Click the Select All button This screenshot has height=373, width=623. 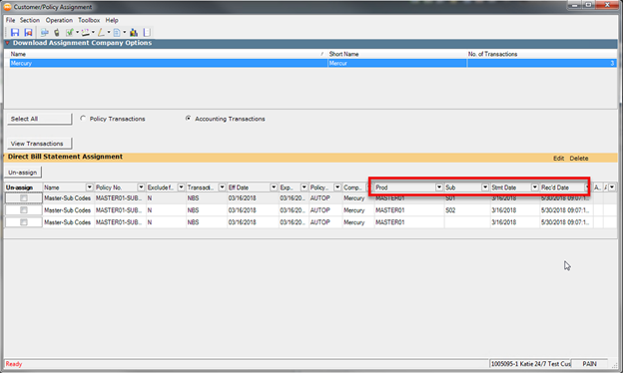[x=39, y=119]
